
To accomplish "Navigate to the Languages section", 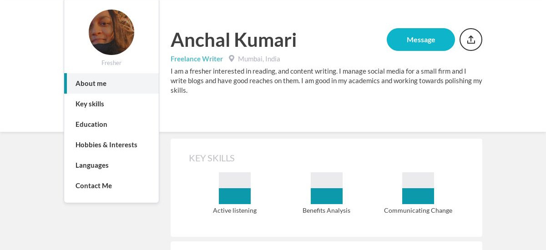I will [111, 165].
